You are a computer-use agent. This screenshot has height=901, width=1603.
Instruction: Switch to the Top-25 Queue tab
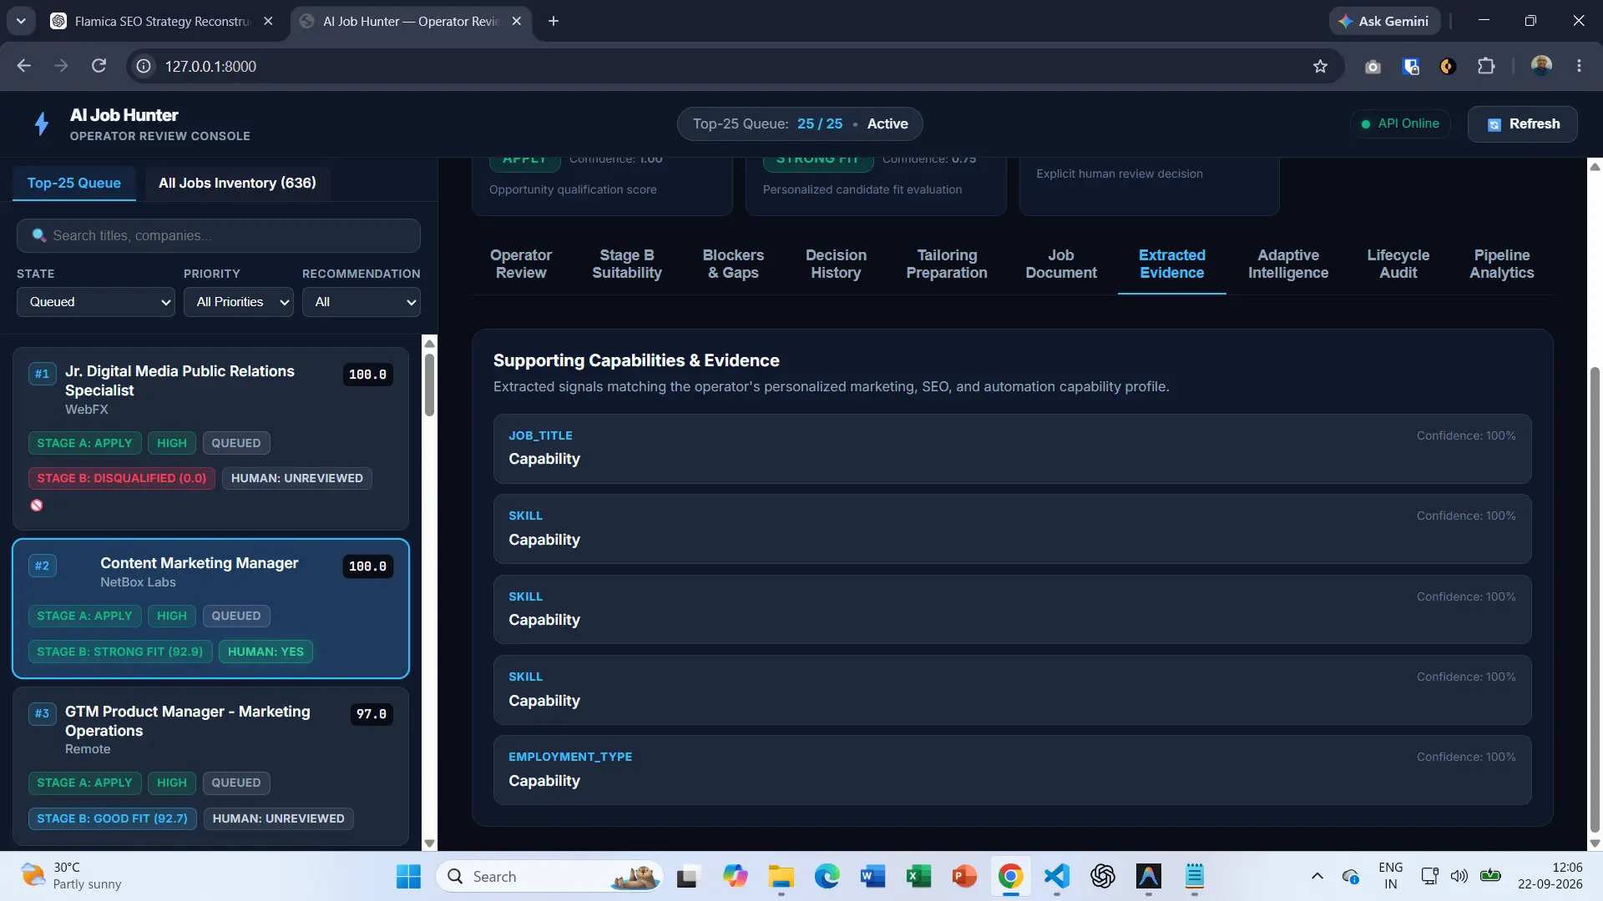click(x=73, y=183)
